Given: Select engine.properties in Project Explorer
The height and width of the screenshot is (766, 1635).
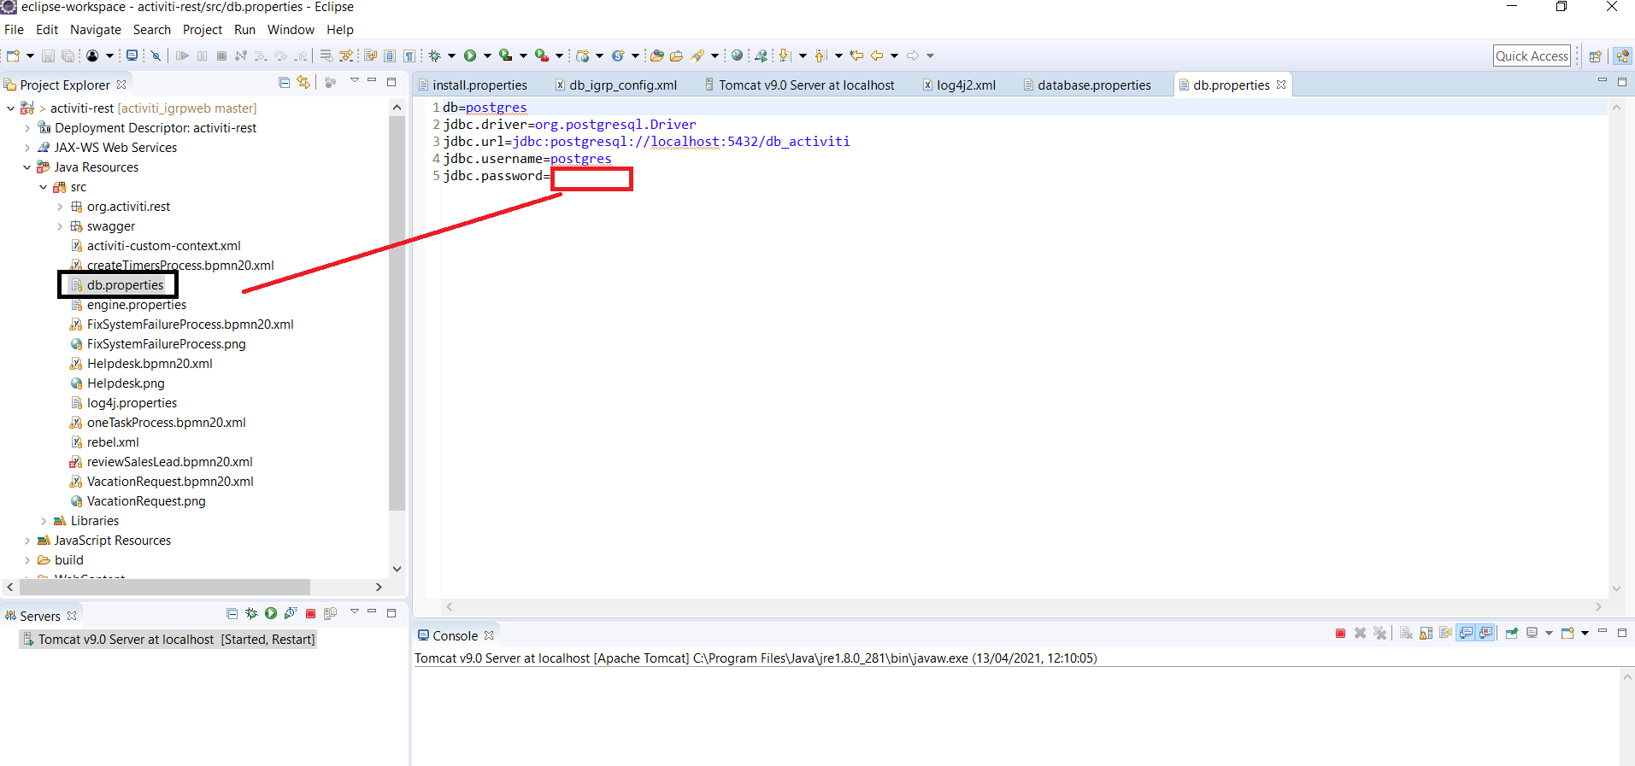Looking at the screenshot, I should click(137, 305).
